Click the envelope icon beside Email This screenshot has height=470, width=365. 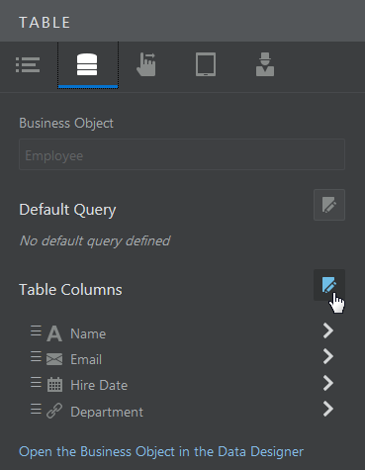[x=54, y=359]
